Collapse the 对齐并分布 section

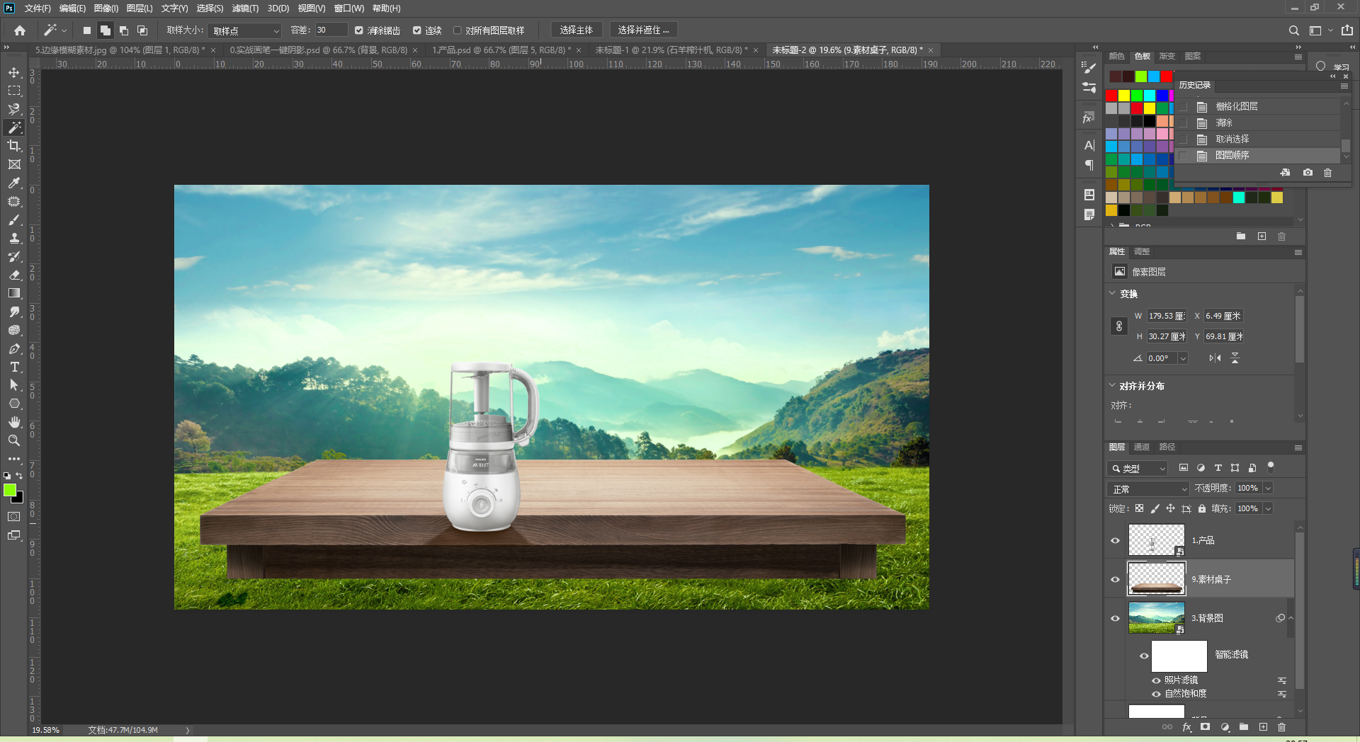1112,385
